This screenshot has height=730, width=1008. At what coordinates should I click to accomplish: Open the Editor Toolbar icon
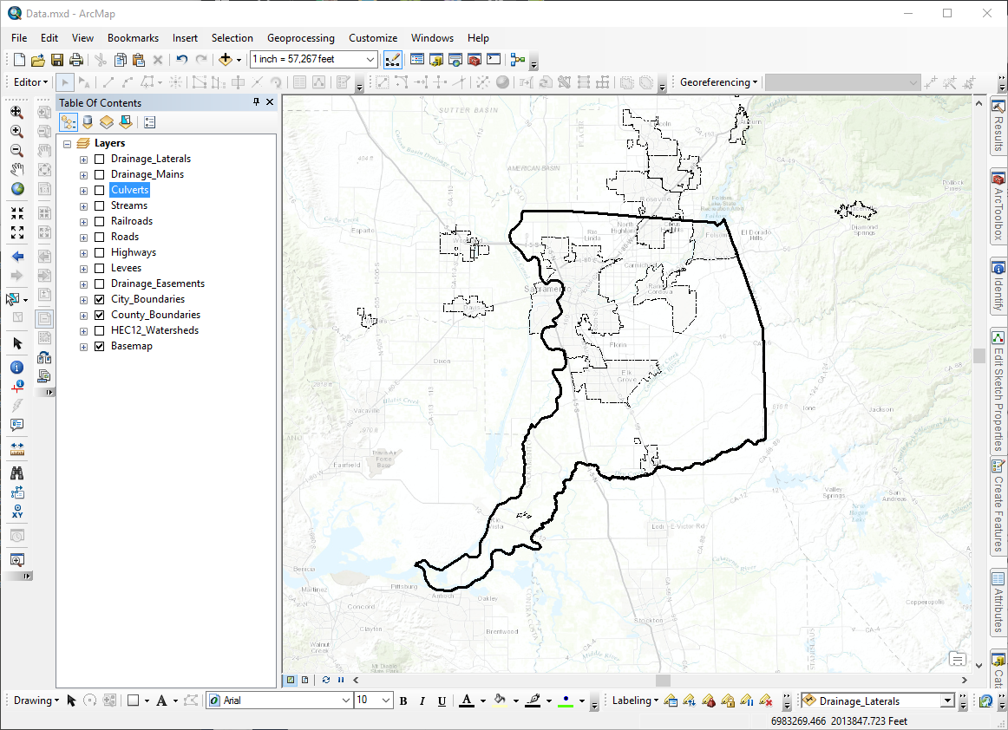(x=392, y=60)
